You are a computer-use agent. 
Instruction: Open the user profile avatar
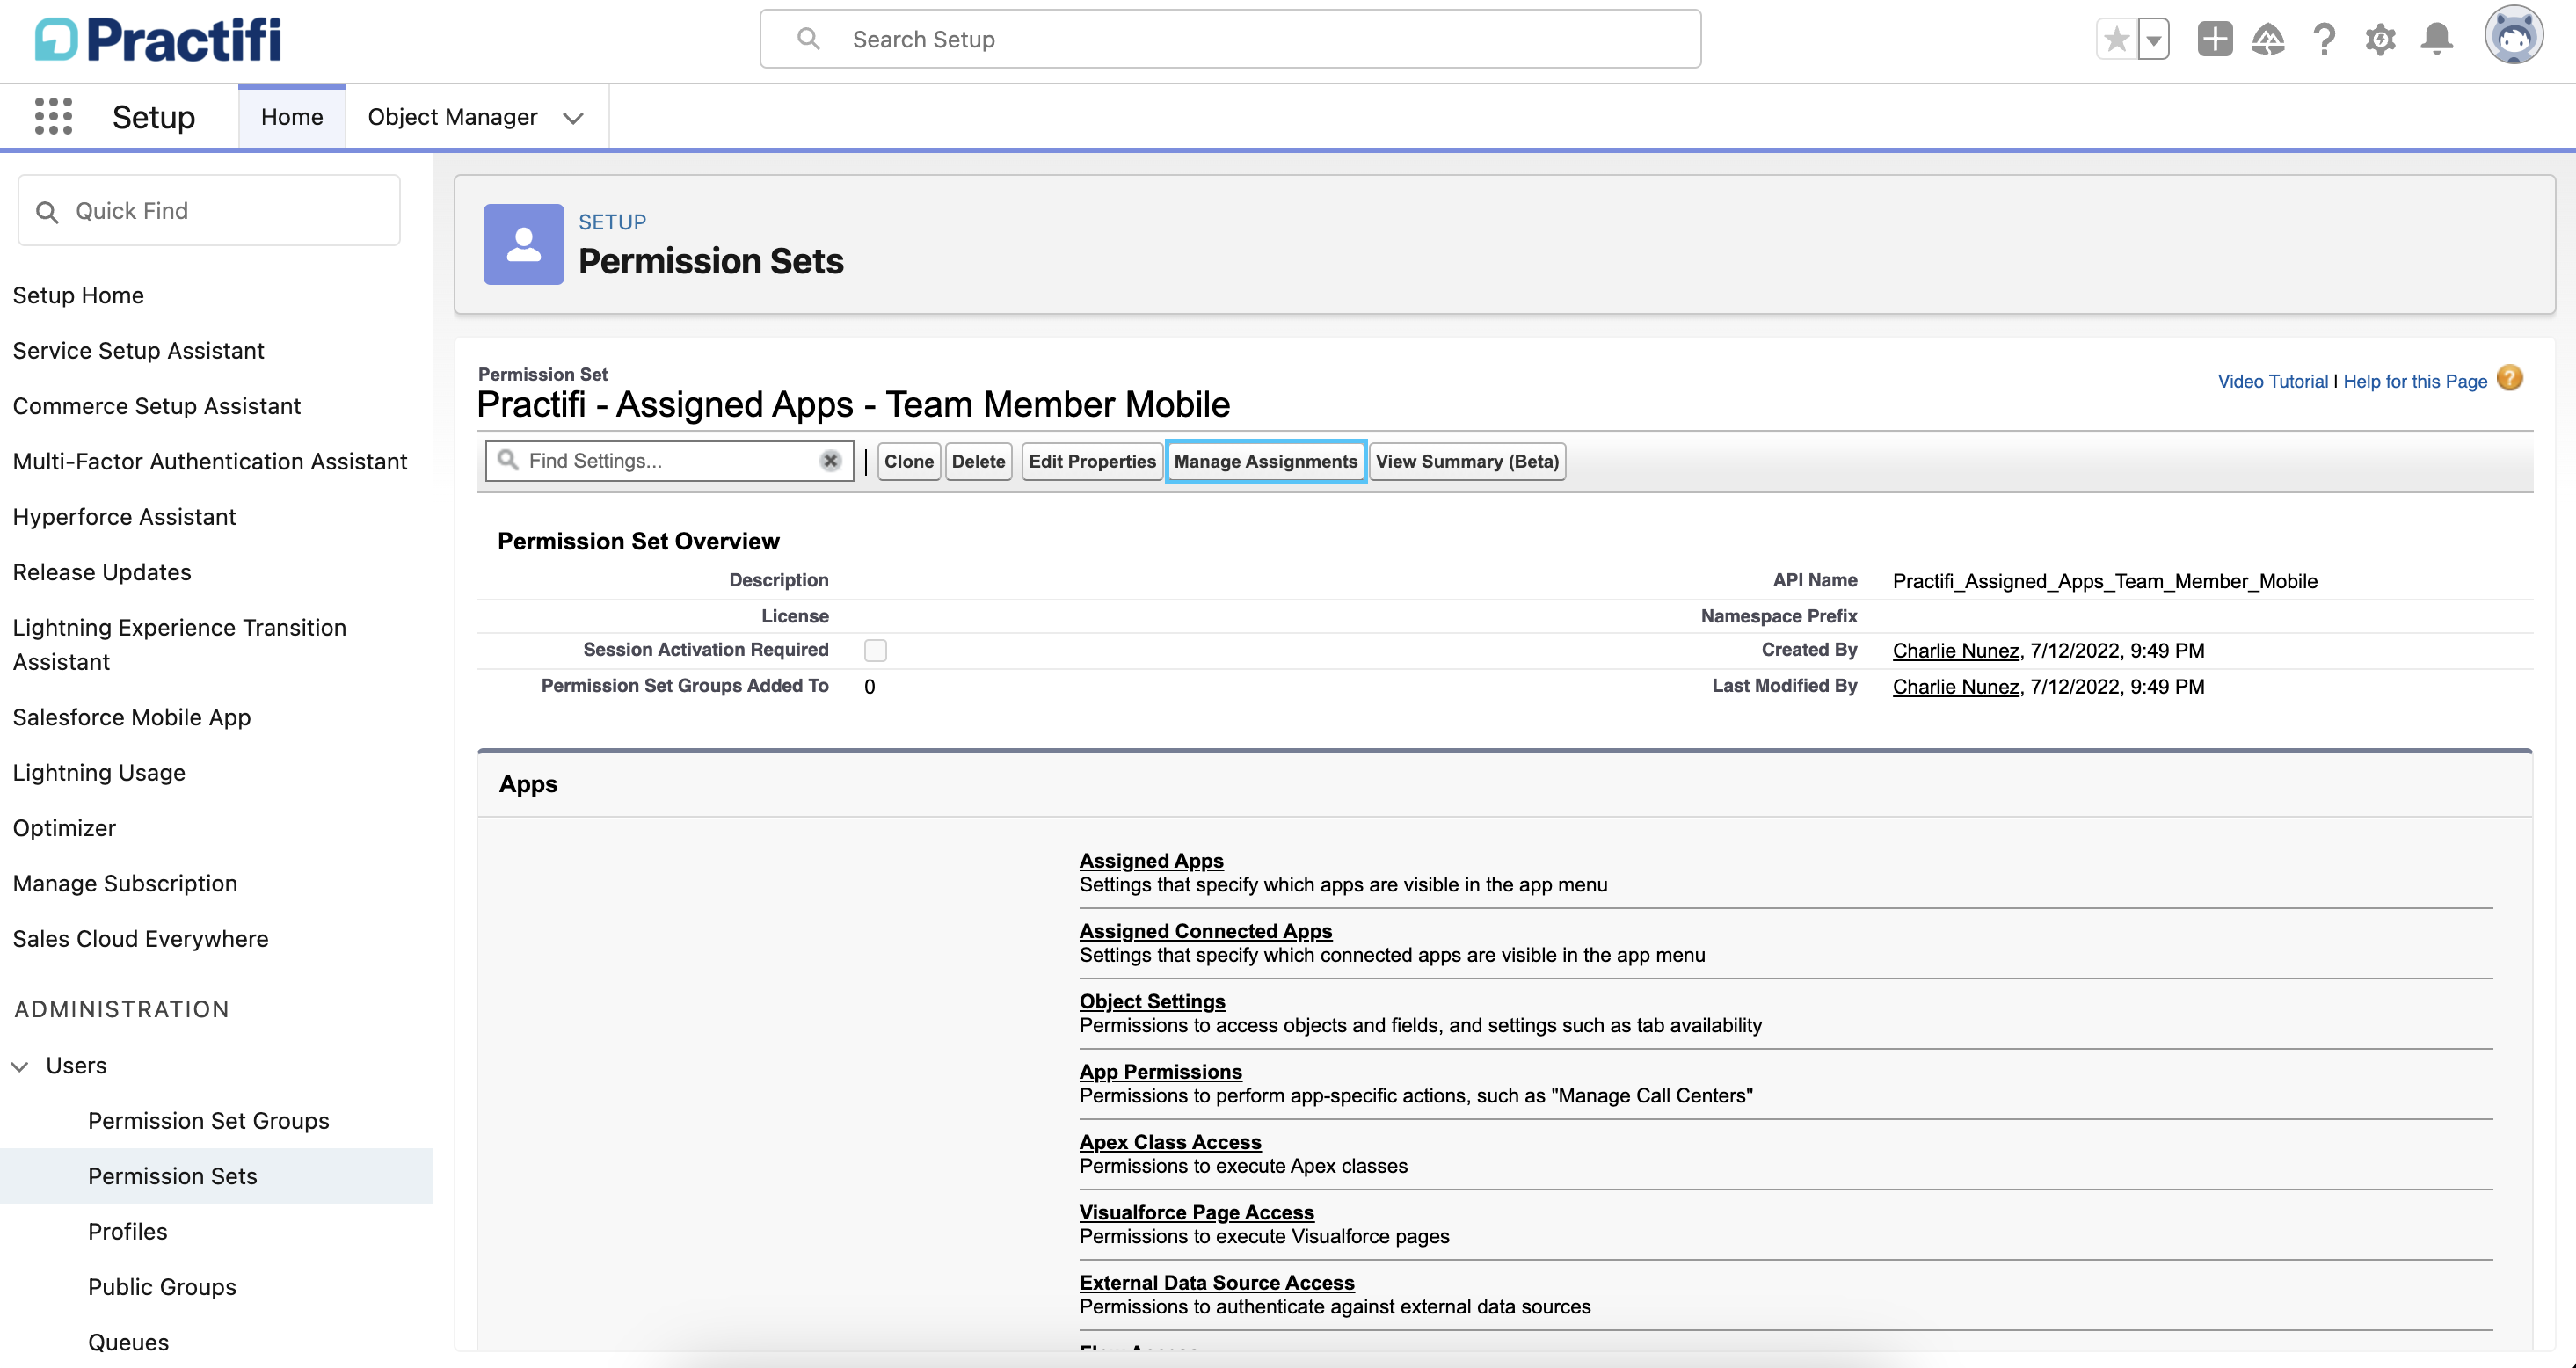(2513, 36)
